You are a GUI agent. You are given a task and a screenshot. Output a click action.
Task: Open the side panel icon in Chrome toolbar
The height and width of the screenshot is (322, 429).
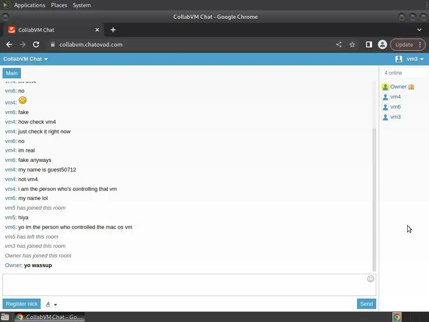369,44
